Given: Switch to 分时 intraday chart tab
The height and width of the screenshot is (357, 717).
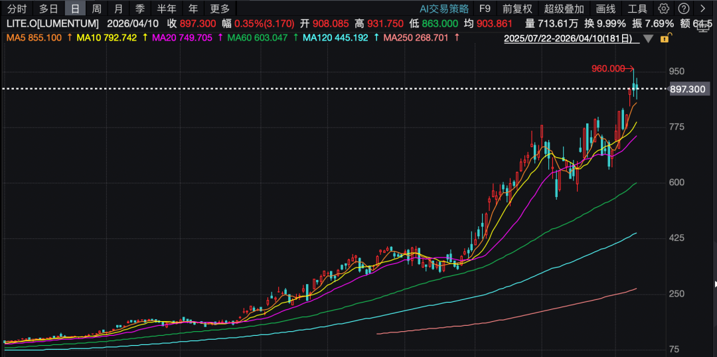Looking at the screenshot, I should coord(17,9).
